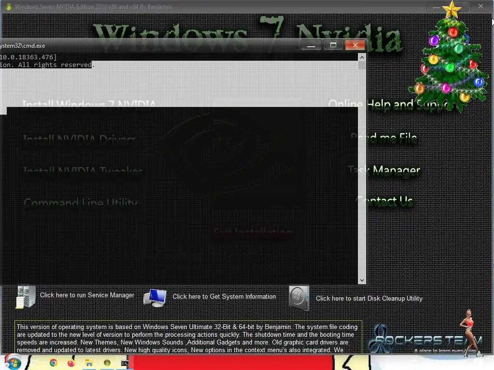The image size is (494, 370).
Task: Click here to start Disk Cleanup Utility
Action: [369, 298]
